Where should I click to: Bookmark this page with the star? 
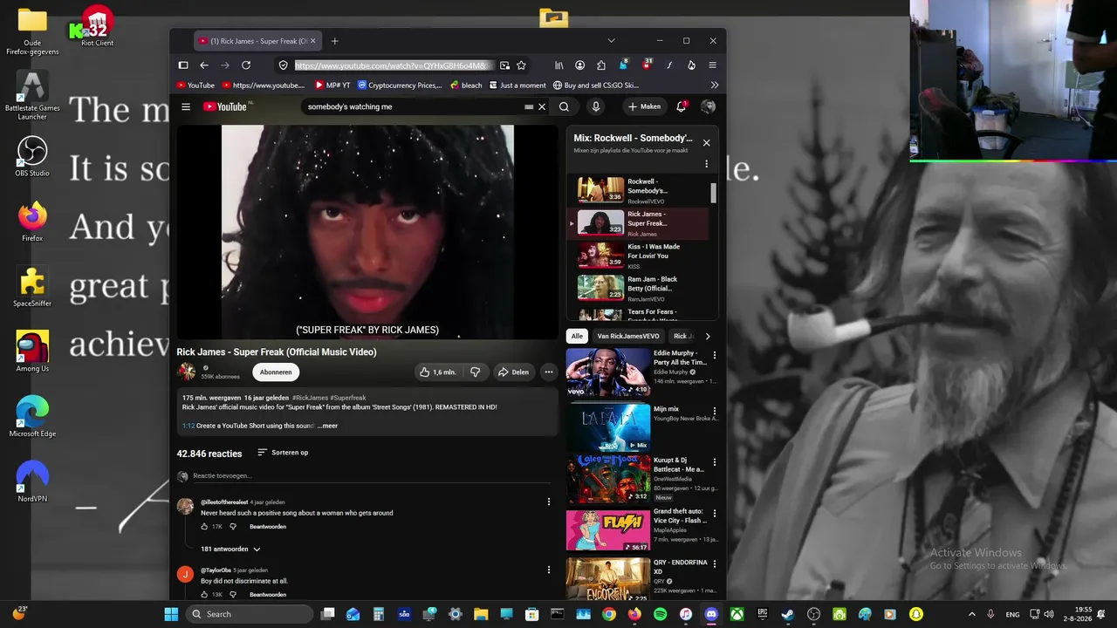point(521,65)
